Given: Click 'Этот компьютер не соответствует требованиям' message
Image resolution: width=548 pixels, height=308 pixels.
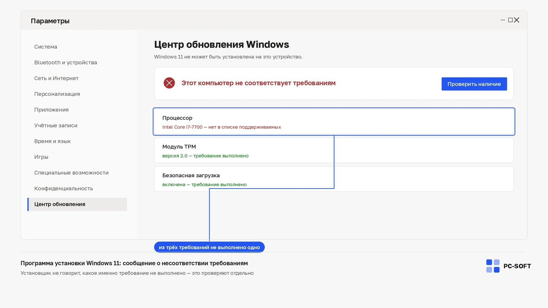Looking at the screenshot, I should [x=259, y=83].
